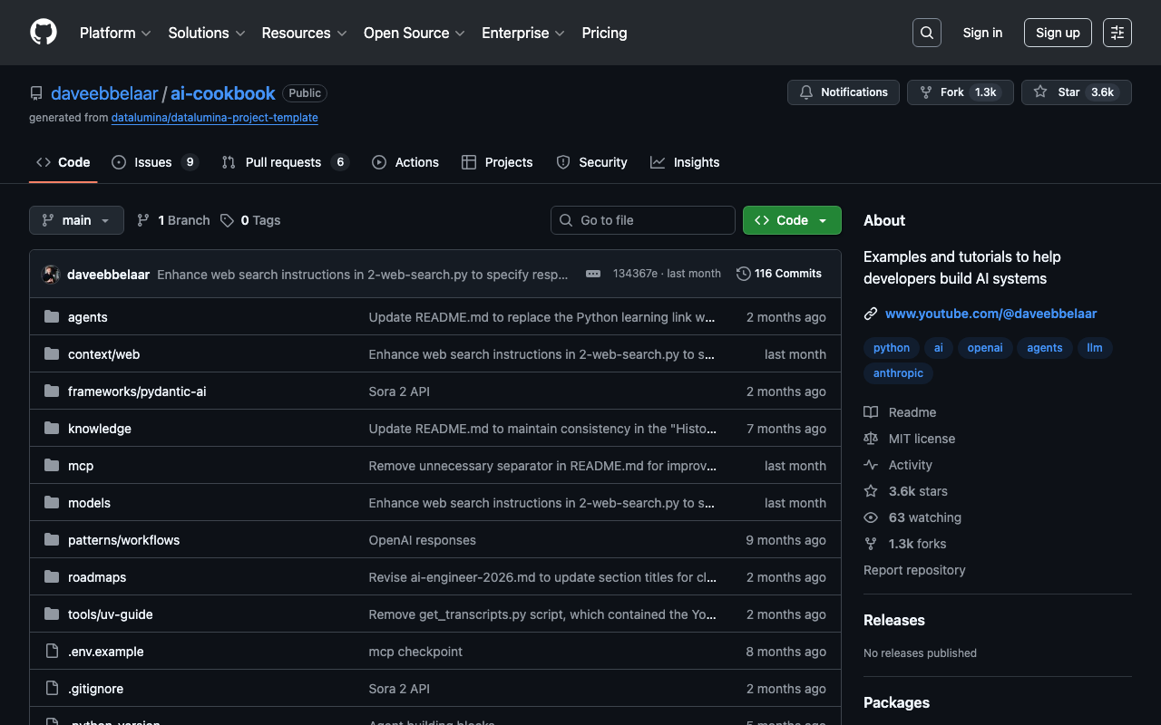Open the 116 Commits history
Image resolution: width=1161 pixels, height=725 pixels.
779,274
